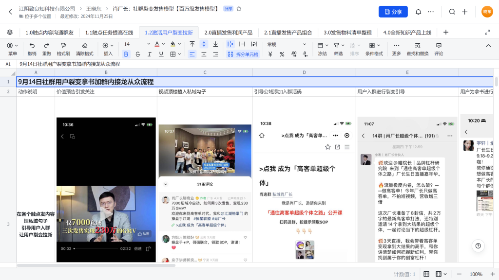This screenshot has height=280, width=499.
Task: Clear formatting with the eraser icon
Action: click(84, 49)
